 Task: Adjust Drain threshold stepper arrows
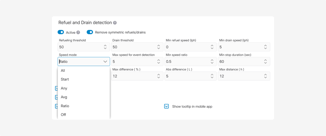pyautogui.click(x=159, y=47)
